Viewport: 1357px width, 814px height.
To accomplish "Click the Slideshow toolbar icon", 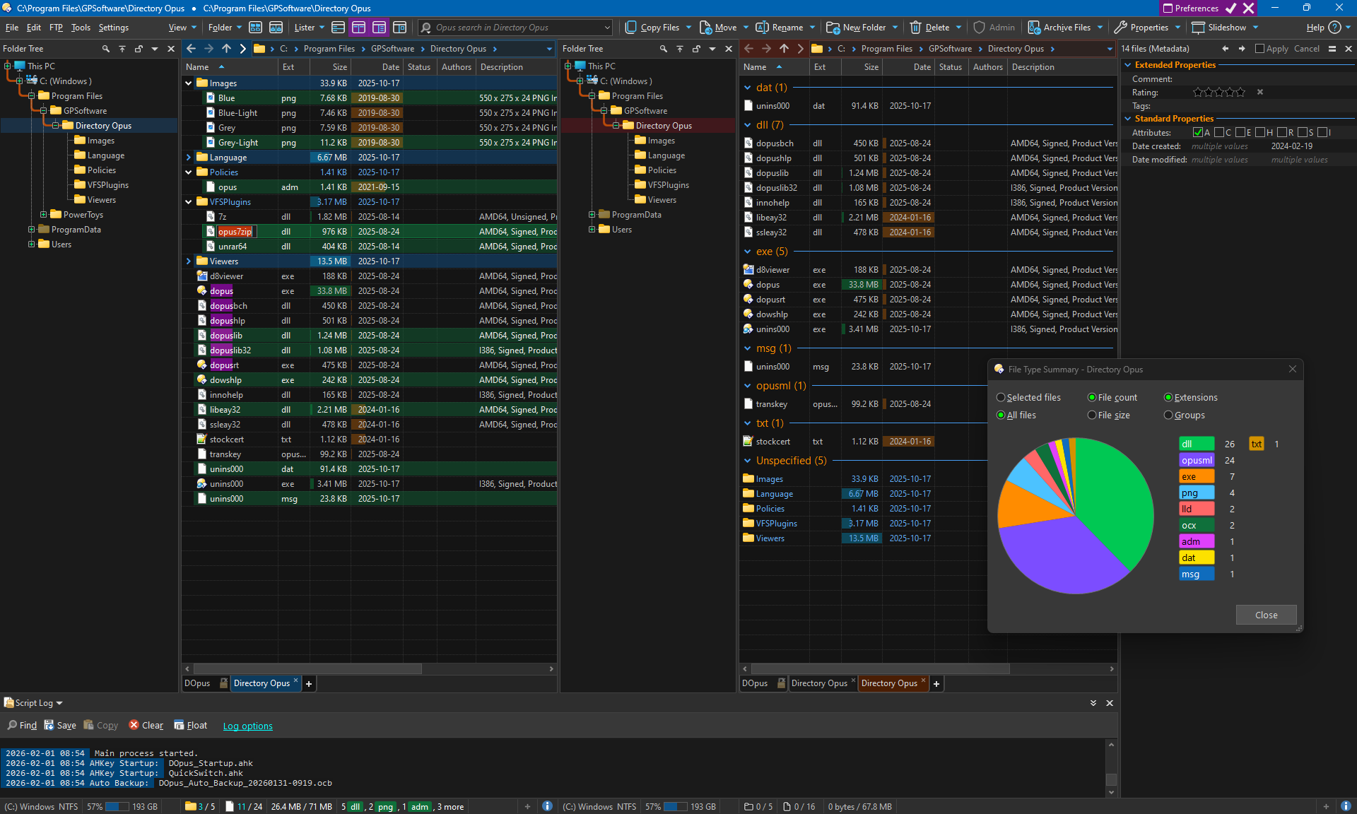I will point(1198,28).
